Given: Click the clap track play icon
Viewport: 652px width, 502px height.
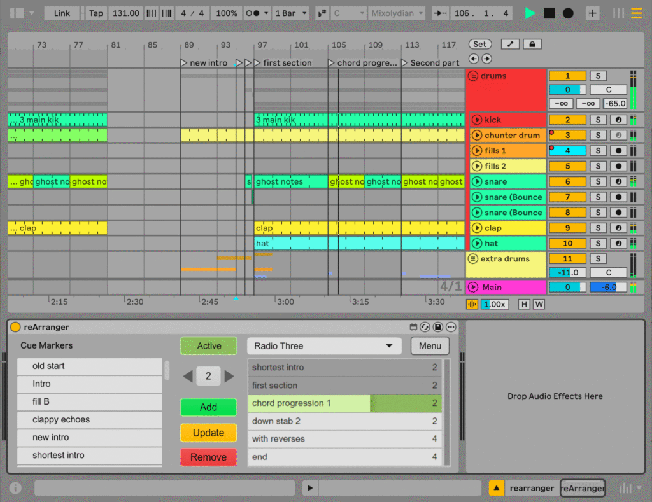Looking at the screenshot, I should [477, 228].
